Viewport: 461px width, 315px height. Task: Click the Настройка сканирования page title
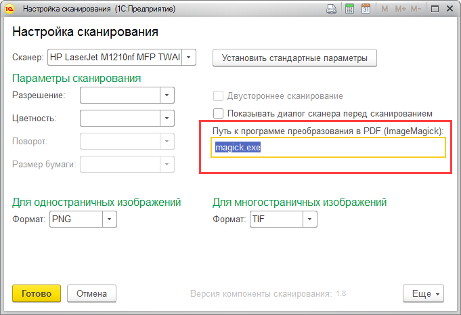coord(85,32)
